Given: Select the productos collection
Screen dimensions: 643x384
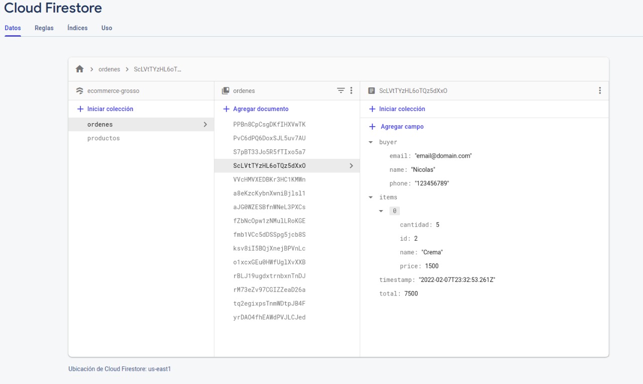Looking at the screenshot, I should pyautogui.click(x=141, y=138).
